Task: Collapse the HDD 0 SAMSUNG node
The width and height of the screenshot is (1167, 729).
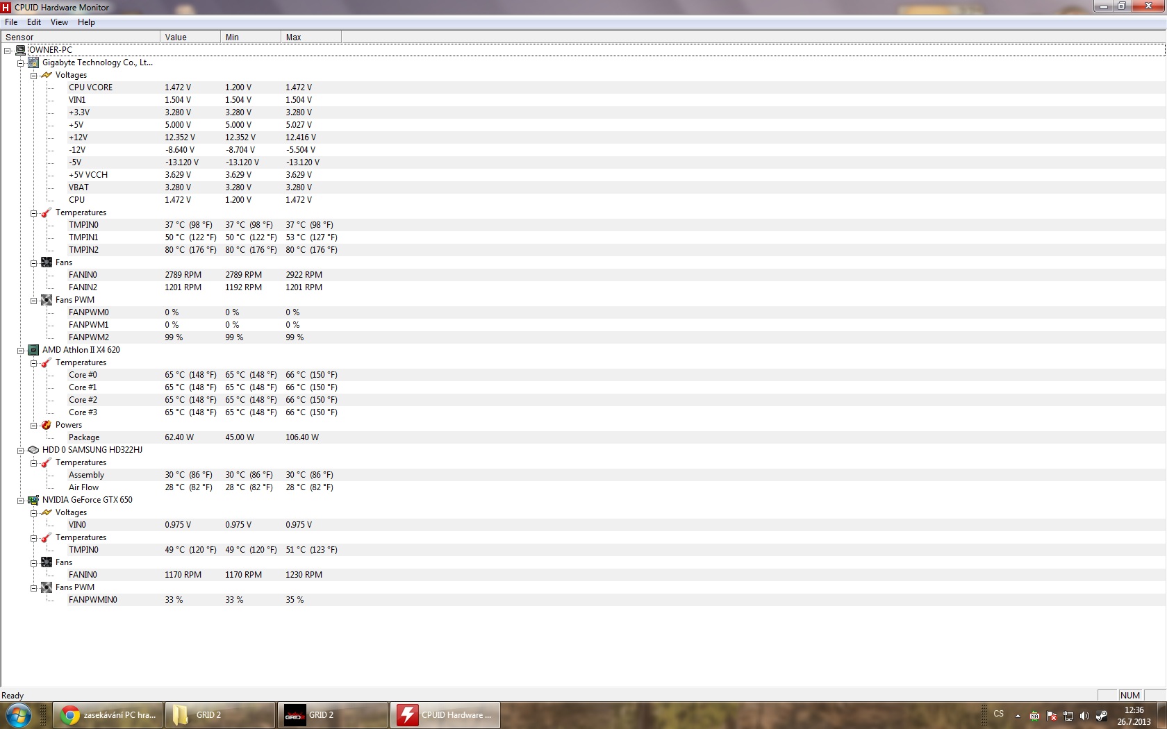Action: 20,451
